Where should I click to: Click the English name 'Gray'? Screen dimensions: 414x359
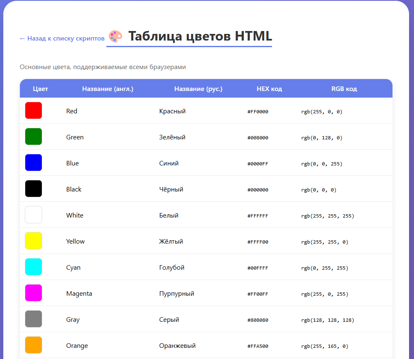coord(73,320)
